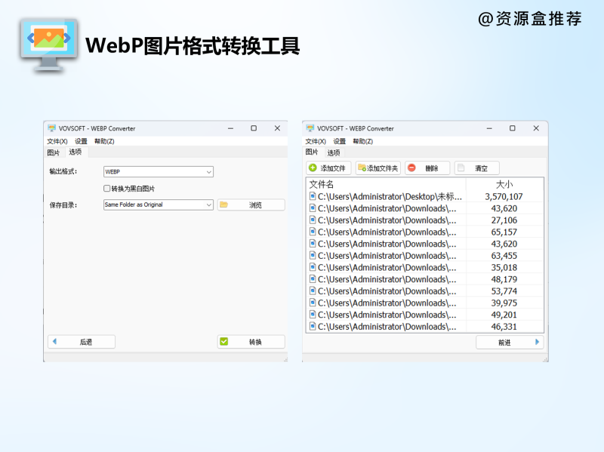Click the red circle 删除 icon

click(412, 168)
